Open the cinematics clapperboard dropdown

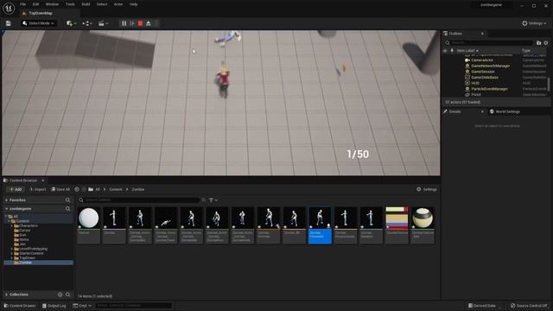103,23
